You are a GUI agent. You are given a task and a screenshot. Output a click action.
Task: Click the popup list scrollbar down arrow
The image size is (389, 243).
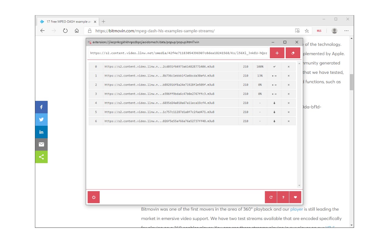tap(299, 185)
